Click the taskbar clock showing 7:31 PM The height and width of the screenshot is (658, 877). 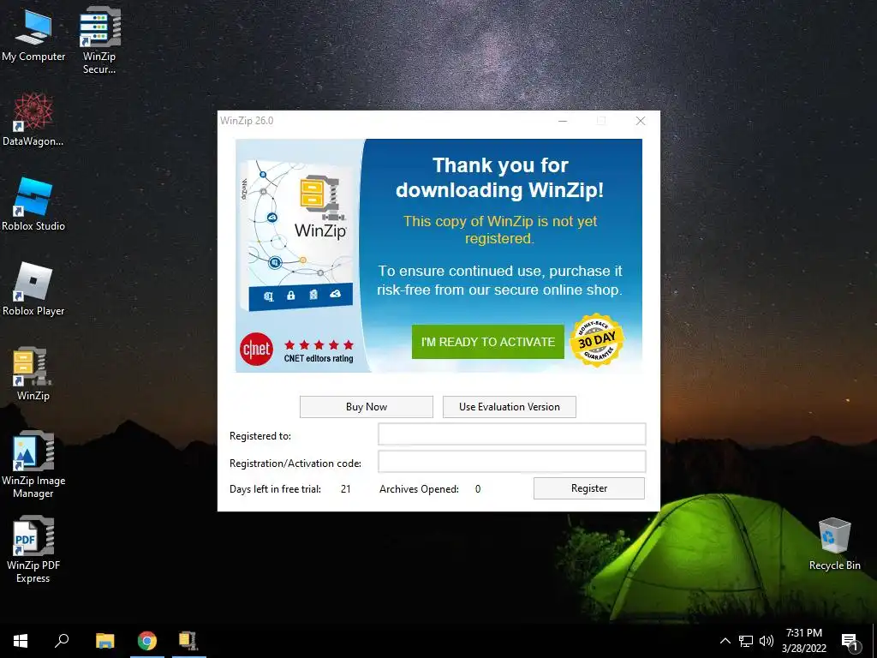click(803, 641)
